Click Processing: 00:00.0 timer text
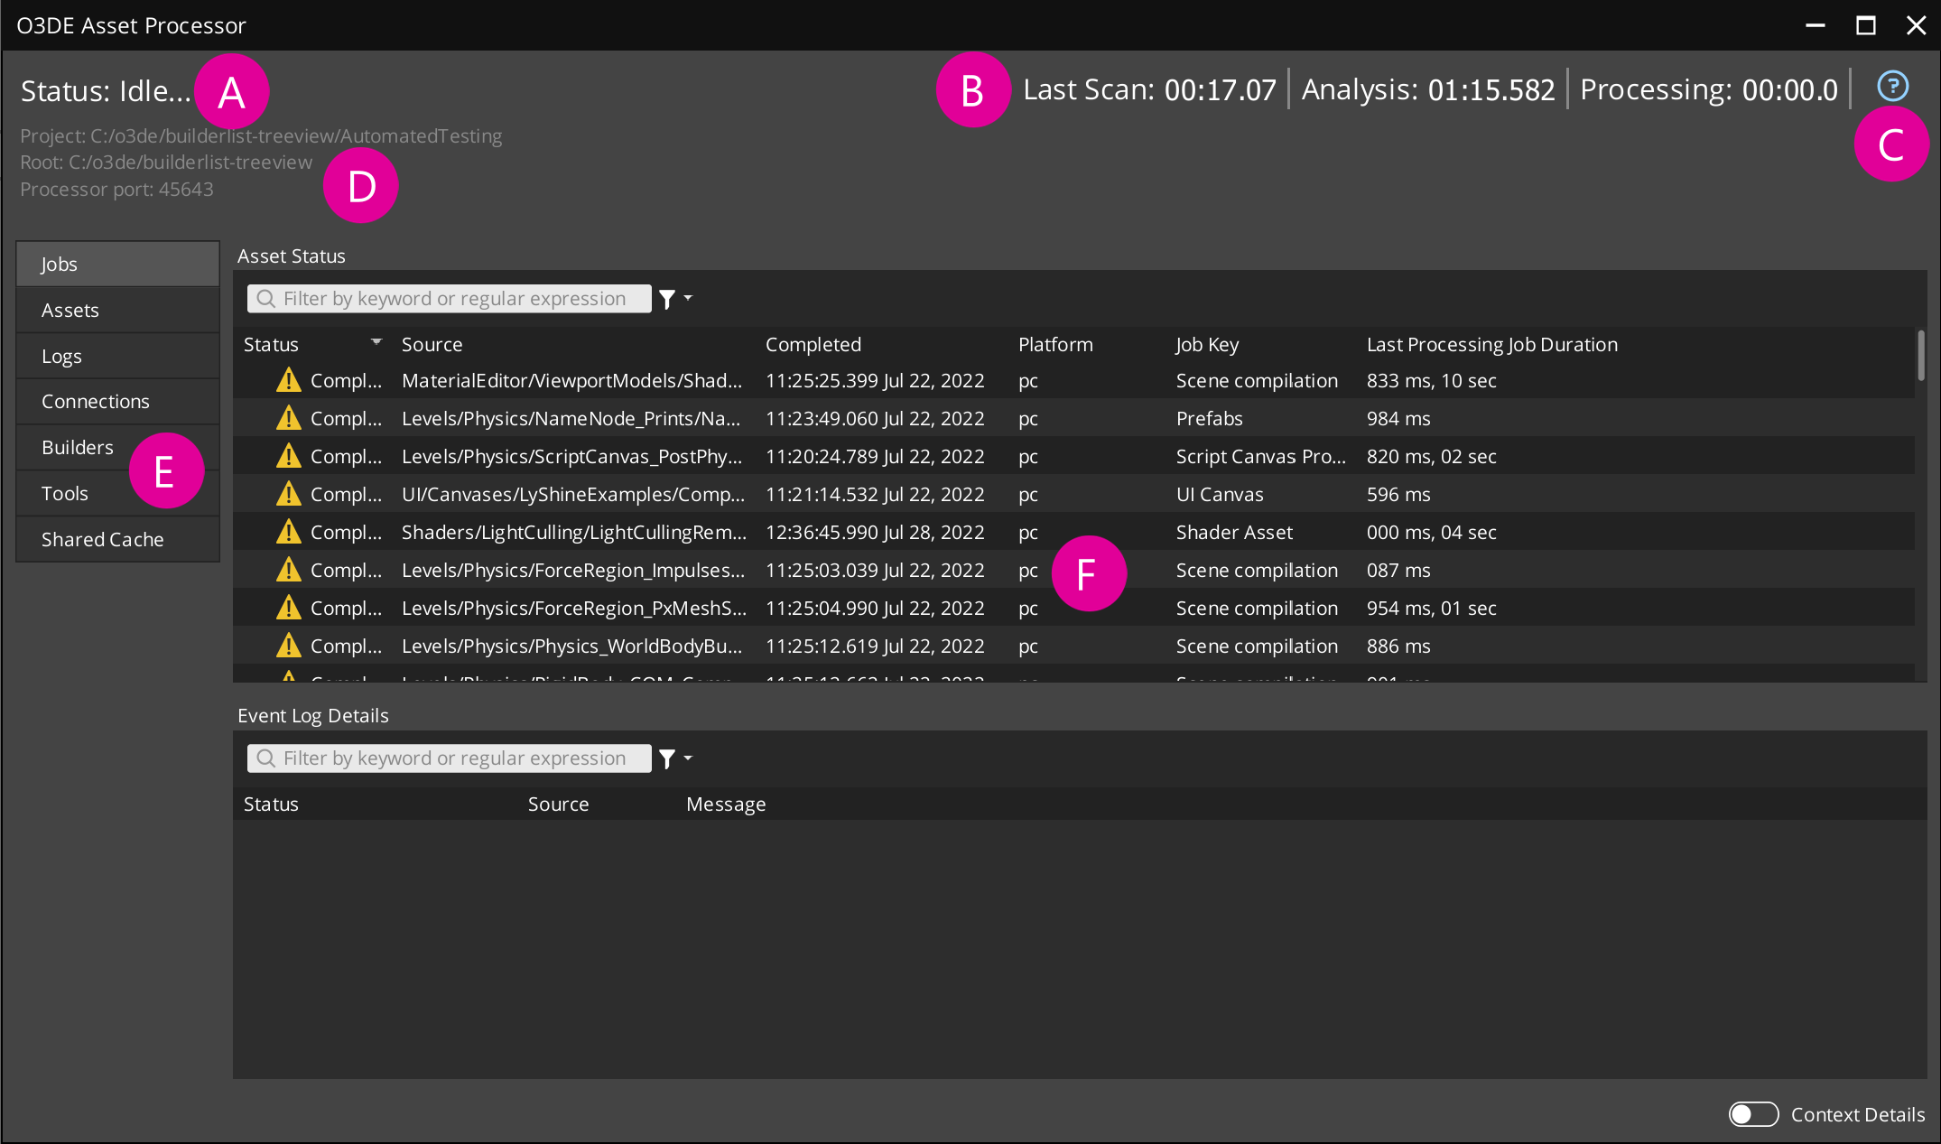Screen dimensions: 1941x1144 (x=1708, y=89)
